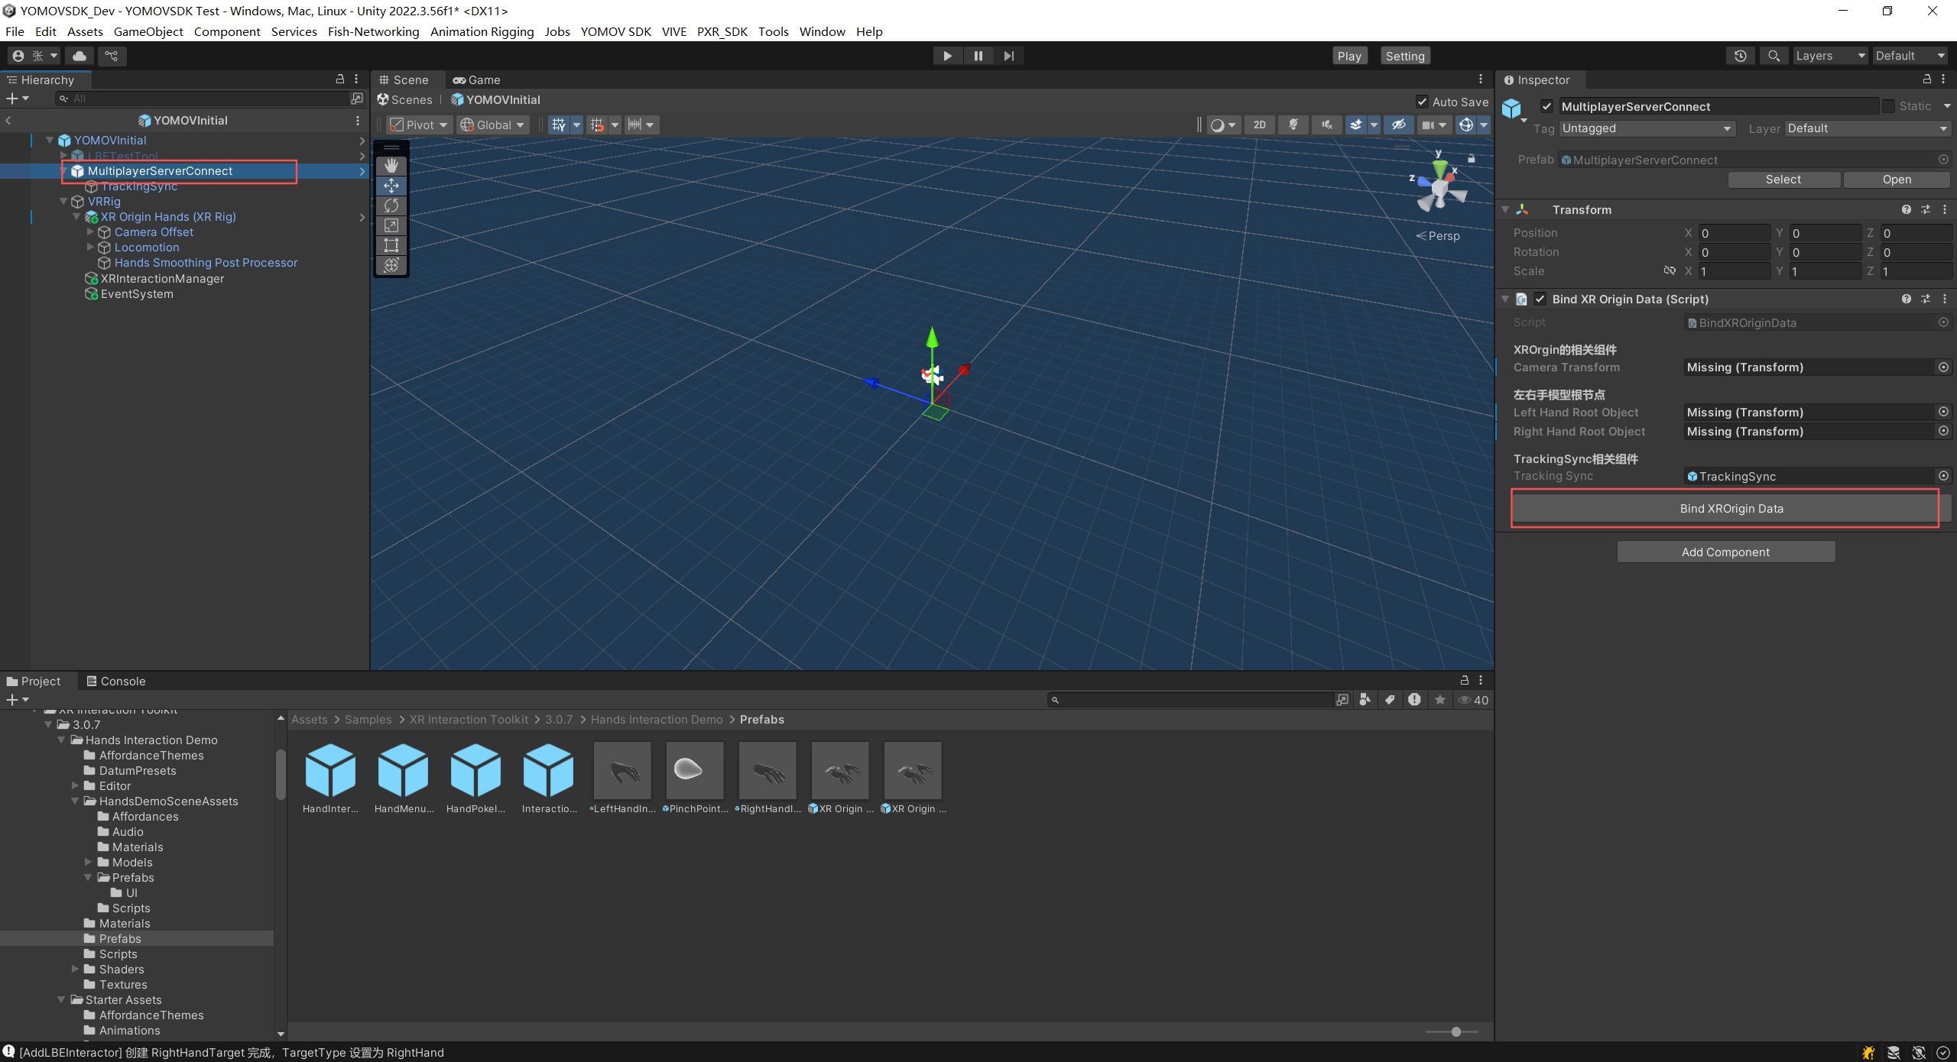Select the Hand view tool
The height and width of the screenshot is (1062, 1957).
click(391, 166)
